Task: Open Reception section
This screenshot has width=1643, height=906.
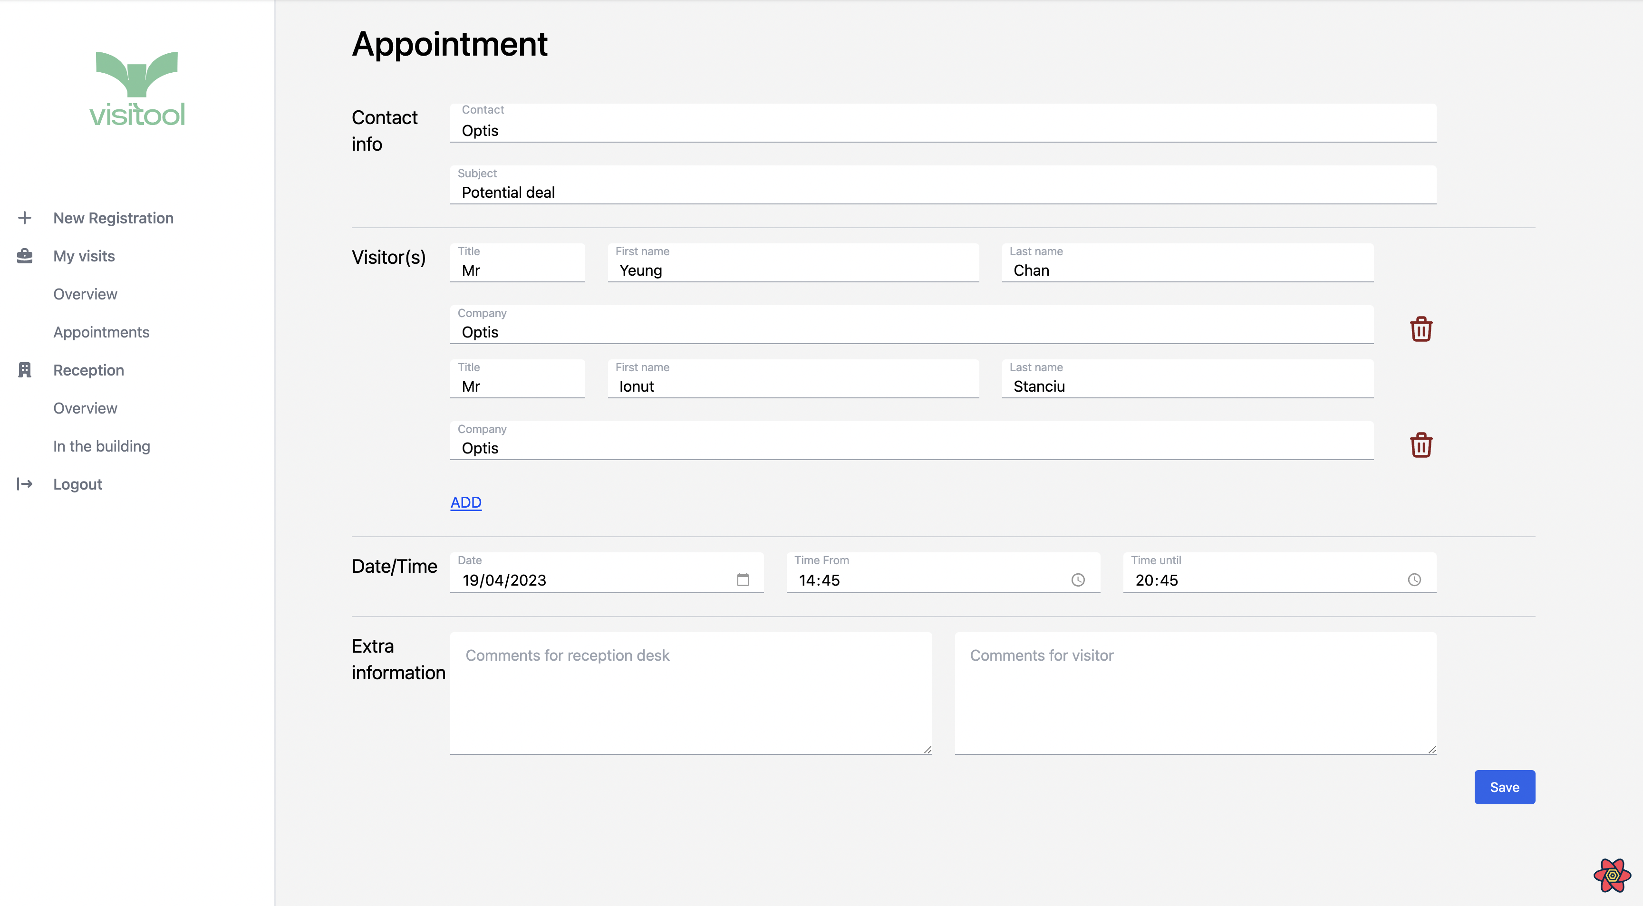Action: (x=88, y=370)
